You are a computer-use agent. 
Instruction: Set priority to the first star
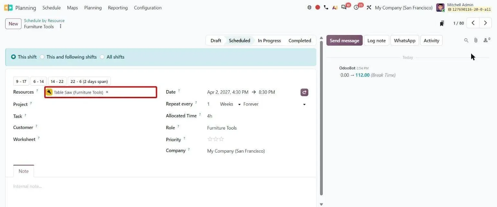[x=210, y=139]
